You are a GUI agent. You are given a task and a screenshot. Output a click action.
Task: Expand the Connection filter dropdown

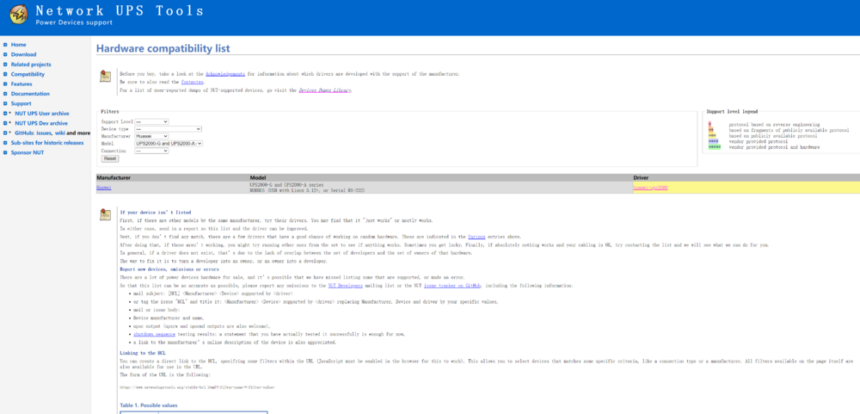[151, 151]
